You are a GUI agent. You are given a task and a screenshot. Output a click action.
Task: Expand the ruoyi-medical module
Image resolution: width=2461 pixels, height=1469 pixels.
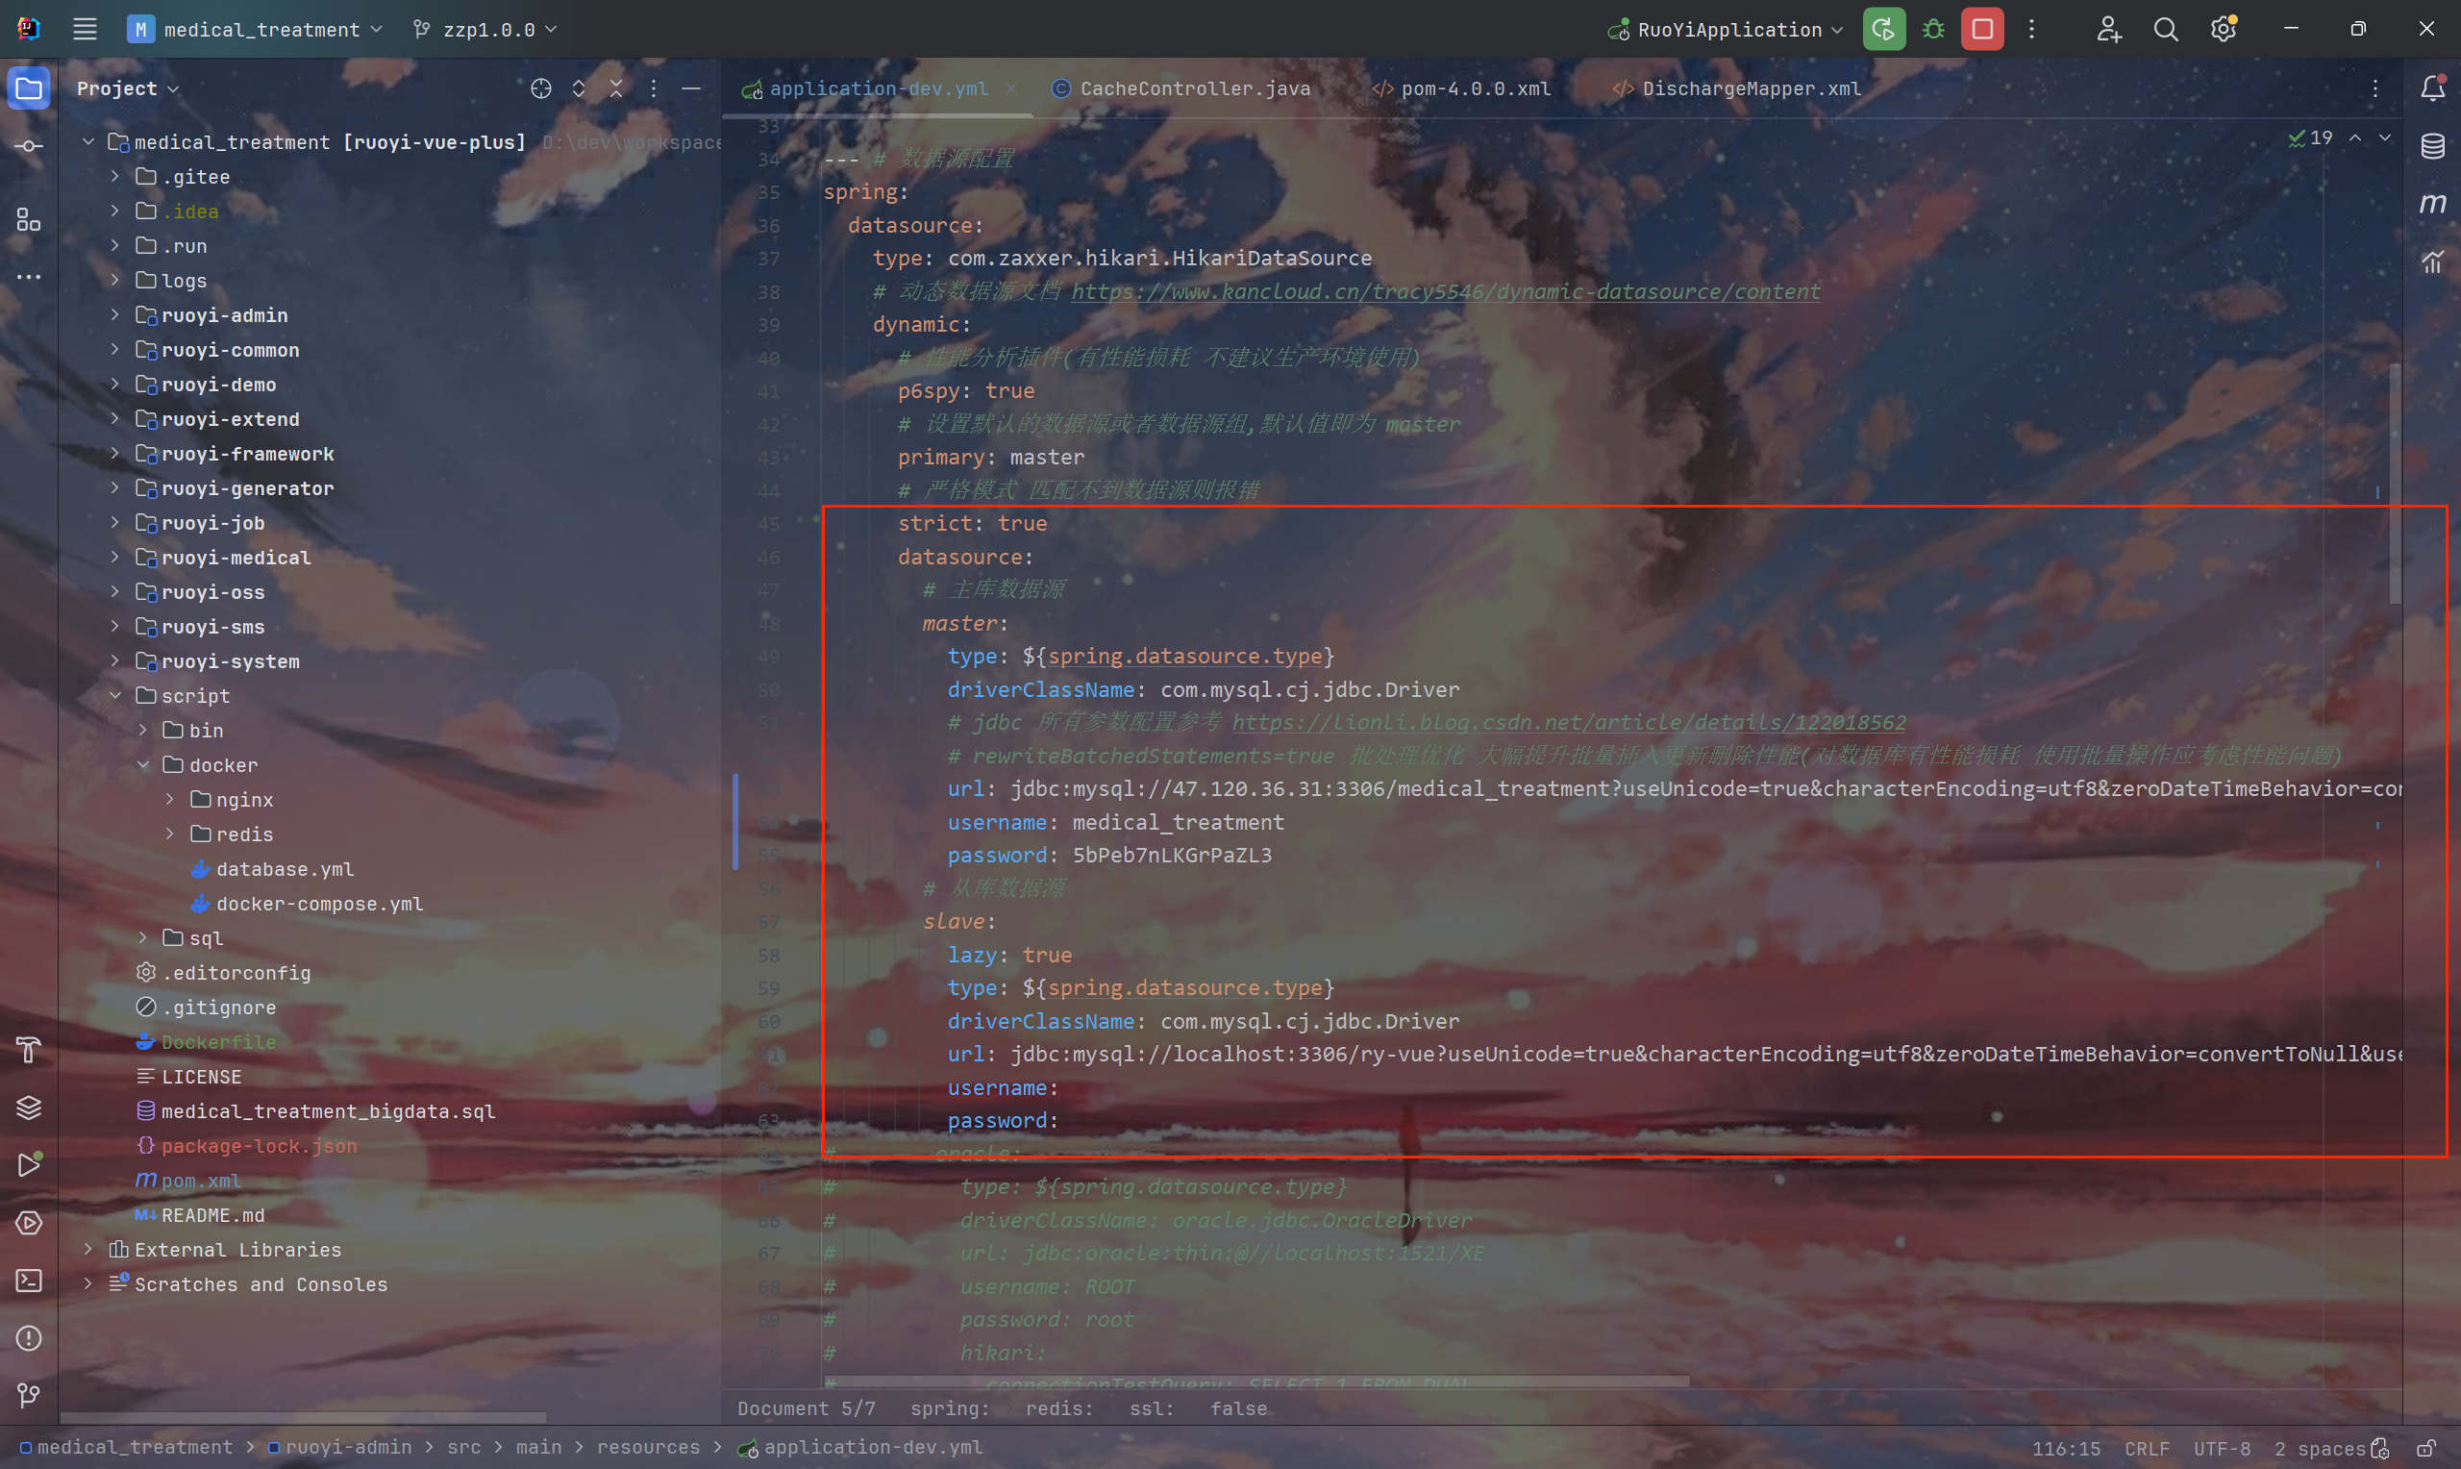coord(114,558)
